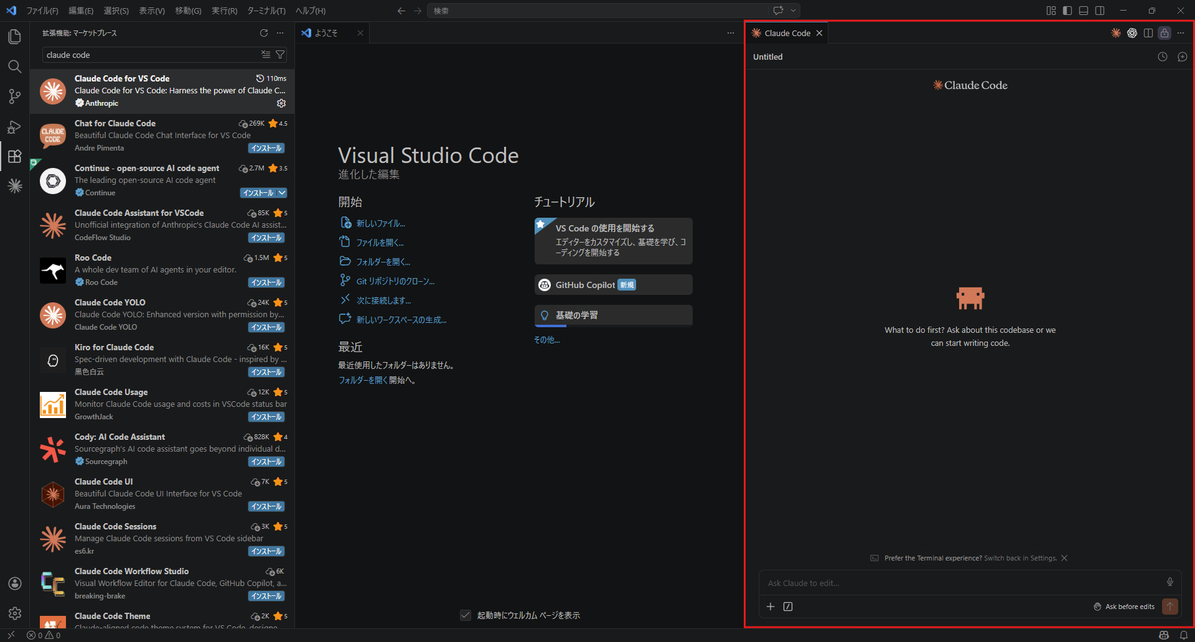
Task: Expand Continue install dropdown arrow
Action: pos(282,193)
